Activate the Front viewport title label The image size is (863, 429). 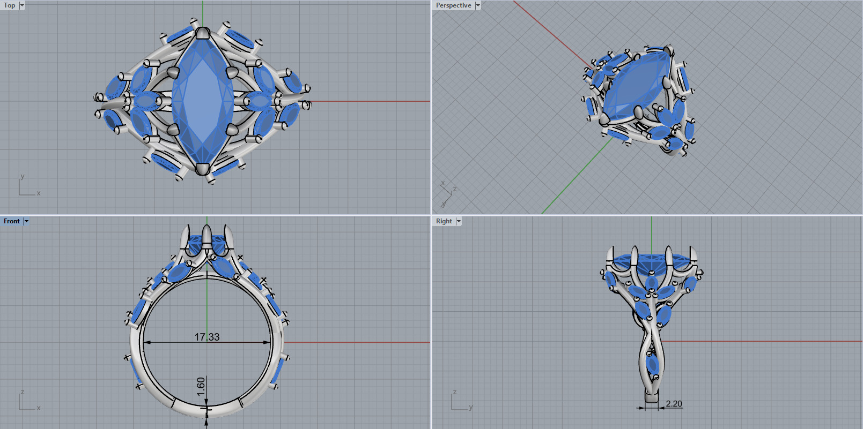click(12, 221)
